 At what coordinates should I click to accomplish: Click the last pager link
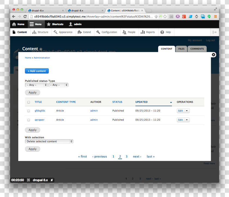[x=150, y=157]
